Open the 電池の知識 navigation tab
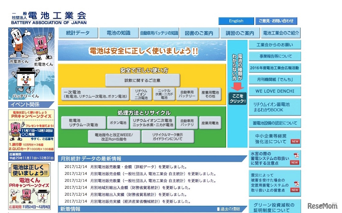Screen dimensions: 342x213 pos(118,33)
